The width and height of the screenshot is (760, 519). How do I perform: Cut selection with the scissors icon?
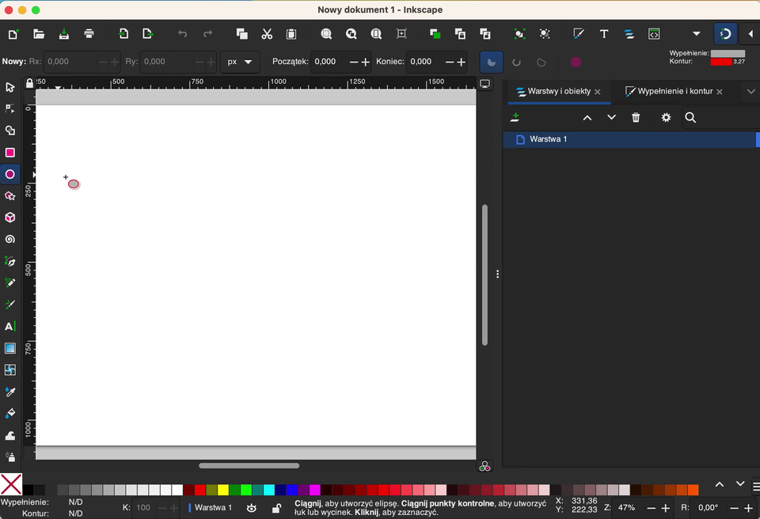267,34
